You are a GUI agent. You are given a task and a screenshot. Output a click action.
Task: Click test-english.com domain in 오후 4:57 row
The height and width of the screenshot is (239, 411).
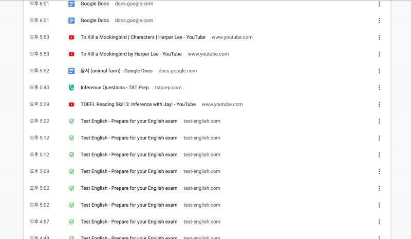point(202,222)
